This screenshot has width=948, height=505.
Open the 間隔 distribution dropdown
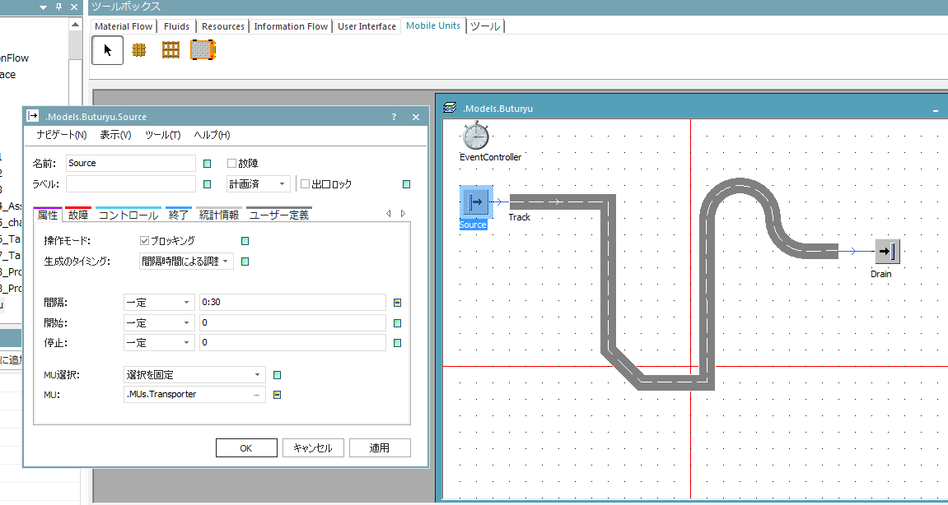coord(159,302)
